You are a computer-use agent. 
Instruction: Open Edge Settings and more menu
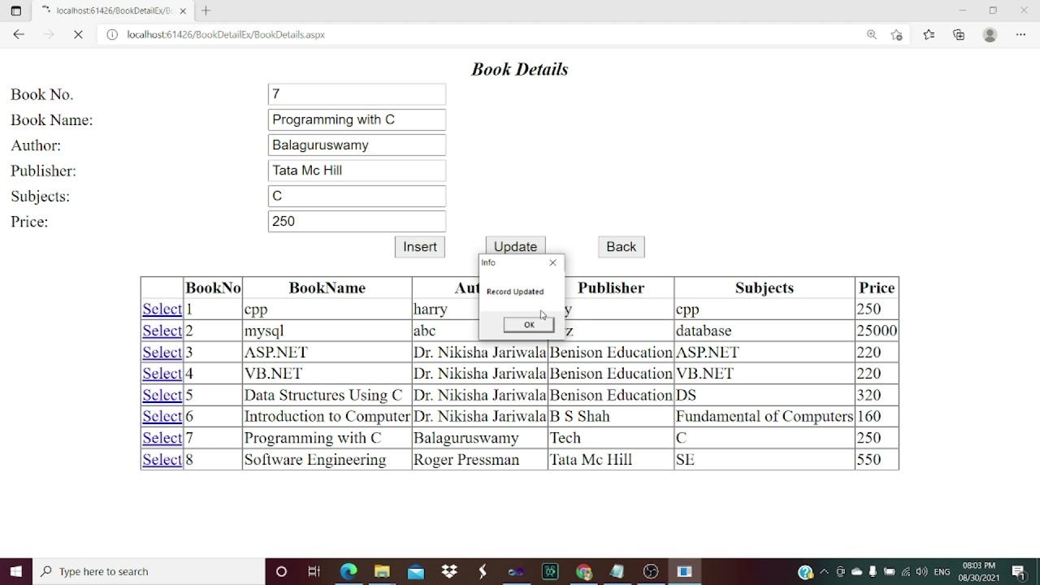1020,35
